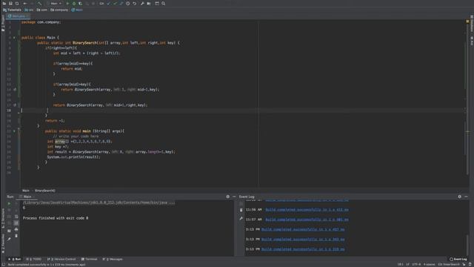Click UTF-8 encoding in status bar
This screenshot has width=474, height=267.
pyautogui.click(x=416, y=265)
